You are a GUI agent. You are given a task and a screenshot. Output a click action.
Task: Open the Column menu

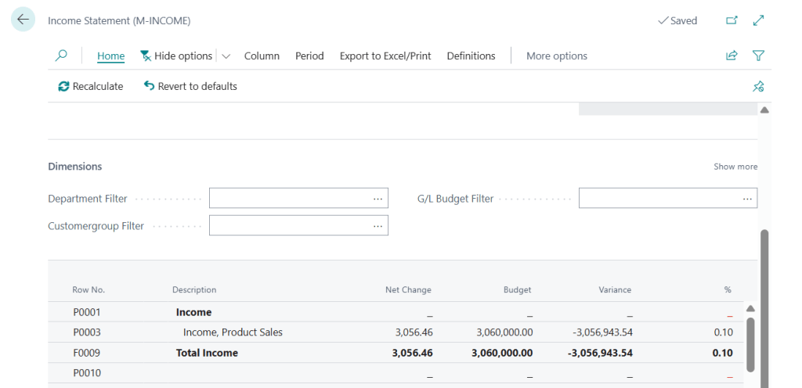click(x=262, y=56)
